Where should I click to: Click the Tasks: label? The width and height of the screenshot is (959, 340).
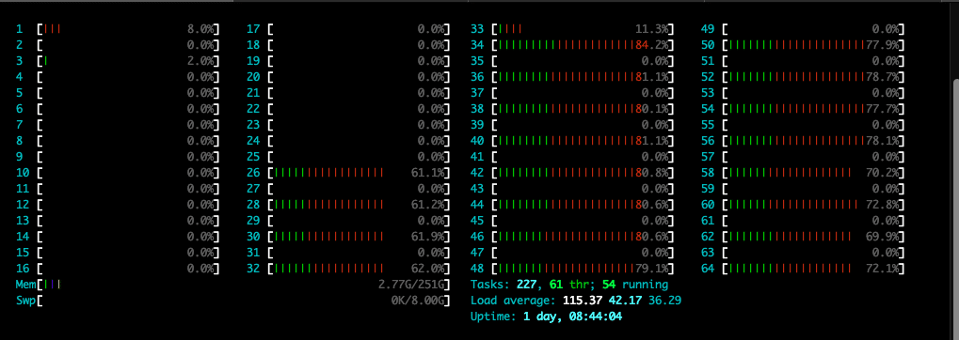point(490,285)
